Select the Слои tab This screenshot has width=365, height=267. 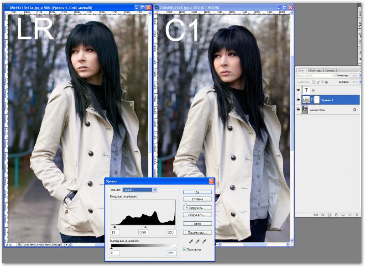[302, 70]
